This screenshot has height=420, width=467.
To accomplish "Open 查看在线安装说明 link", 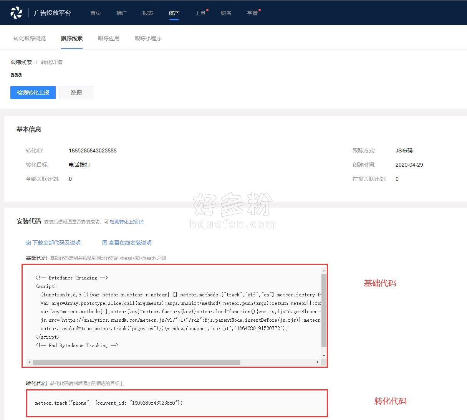I will click(x=130, y=243).
